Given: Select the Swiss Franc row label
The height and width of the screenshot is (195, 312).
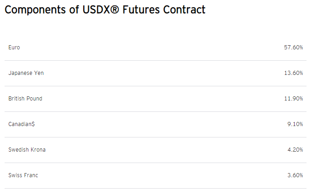Looking at the screenshot, I should (23, 175).
